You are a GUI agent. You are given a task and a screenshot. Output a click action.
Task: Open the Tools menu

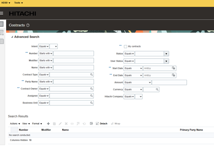(x=19, y=3)
